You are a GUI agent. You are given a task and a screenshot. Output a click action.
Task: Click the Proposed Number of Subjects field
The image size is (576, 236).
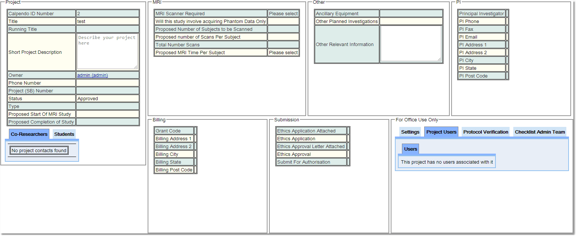[283, 29]
